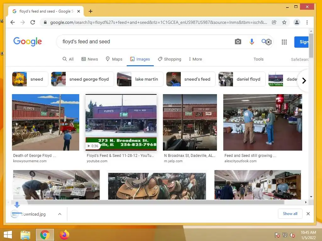View site security lock info
This screenshot has width=322, height=241.
(x=45, y=22)
